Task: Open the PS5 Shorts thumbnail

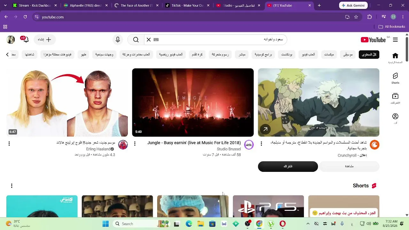Action: tap(268, 206)
